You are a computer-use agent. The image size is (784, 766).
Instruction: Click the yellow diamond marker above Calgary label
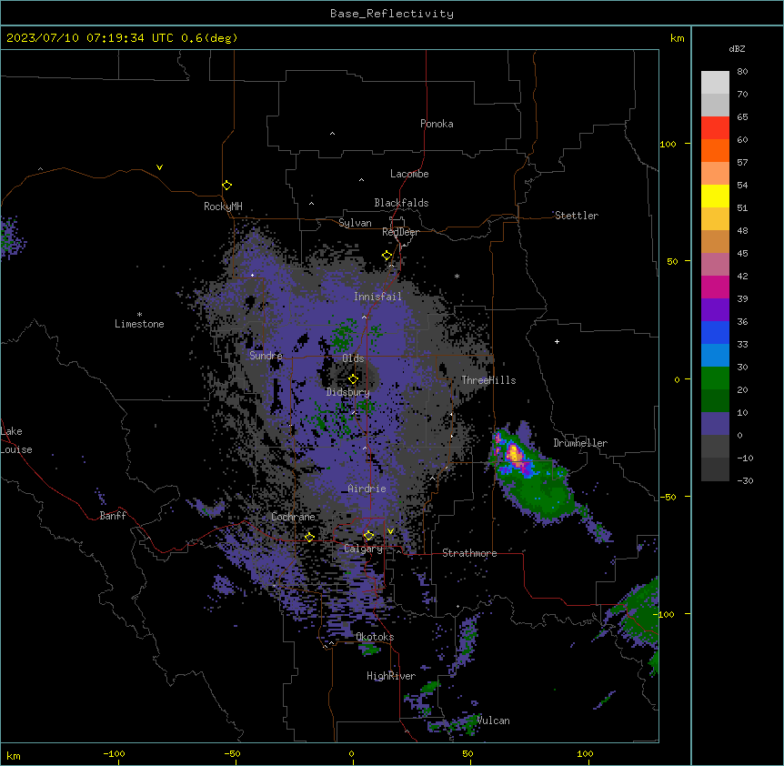click(368, 536)
